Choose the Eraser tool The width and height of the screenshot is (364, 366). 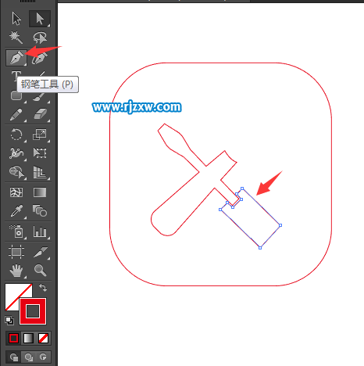click(x=40, y=115)
